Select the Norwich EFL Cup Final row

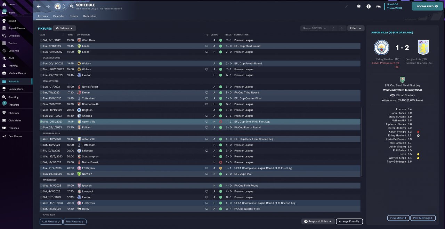coord(200,174)
